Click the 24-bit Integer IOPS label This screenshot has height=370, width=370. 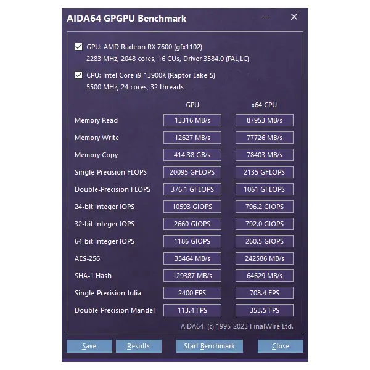click(105, 207)
